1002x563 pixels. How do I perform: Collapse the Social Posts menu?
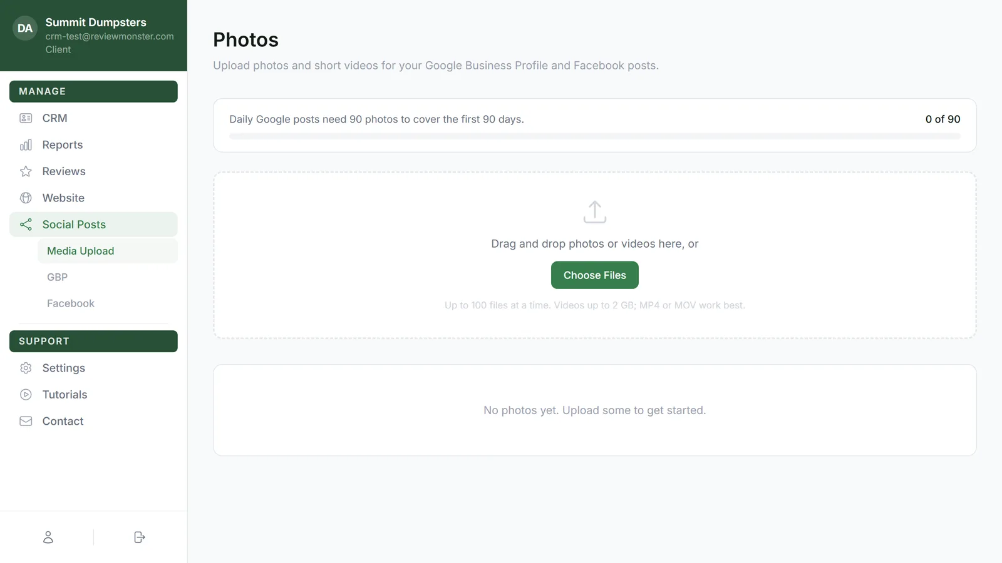pos(93,225)
